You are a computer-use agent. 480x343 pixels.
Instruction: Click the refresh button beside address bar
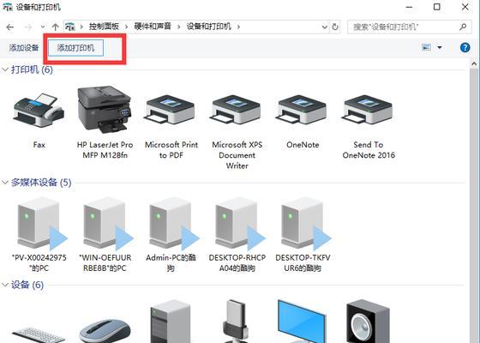pos(335,27)
